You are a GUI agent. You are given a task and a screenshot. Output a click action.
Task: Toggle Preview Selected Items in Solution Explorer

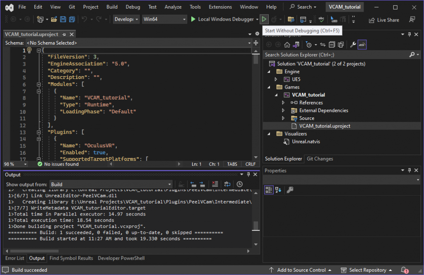tap(362, 45)
